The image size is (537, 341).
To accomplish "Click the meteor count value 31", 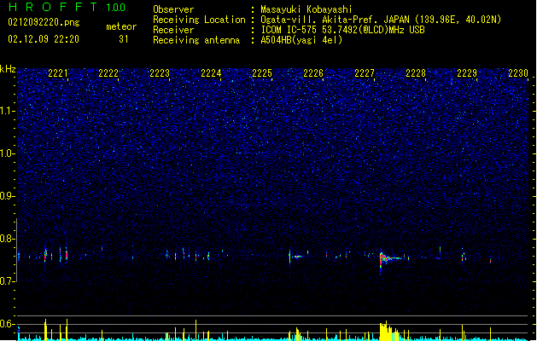I will (x=124, y=39).
